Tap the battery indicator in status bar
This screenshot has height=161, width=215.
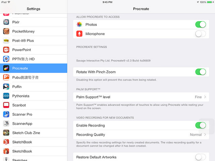pos(210,2)
